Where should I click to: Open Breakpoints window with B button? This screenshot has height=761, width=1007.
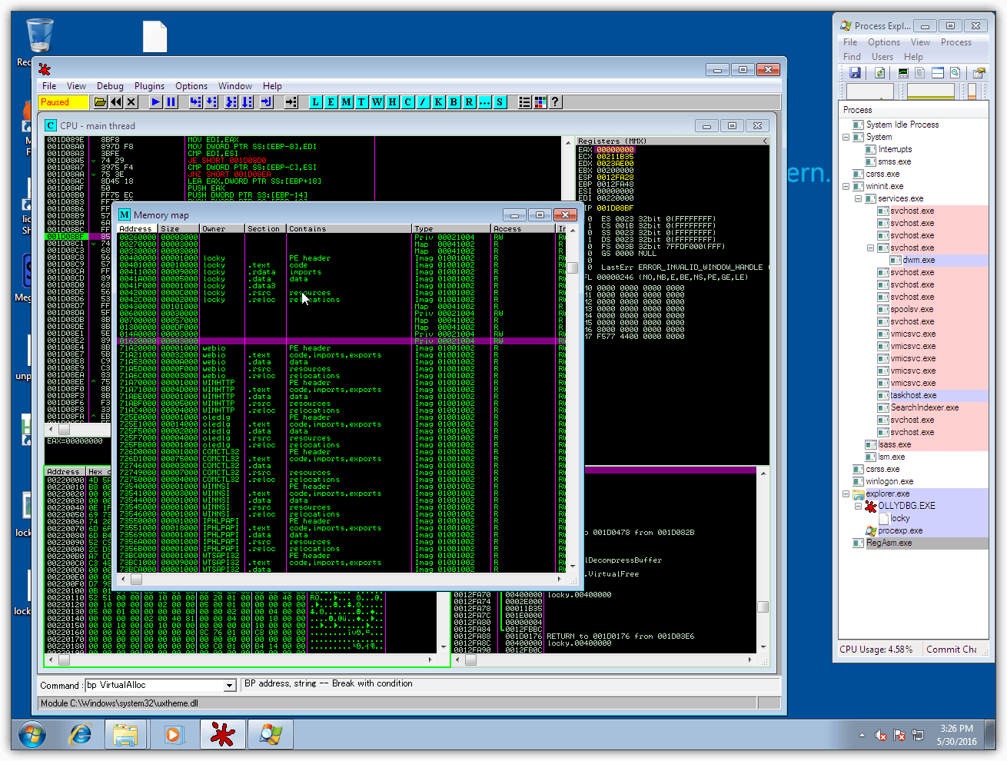coord(454,101)
